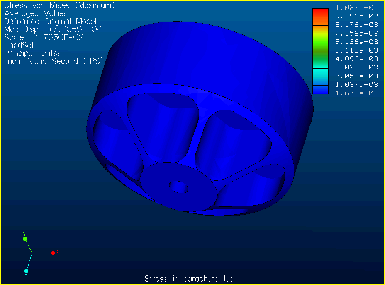The width and height of the screenshot is (385, 285).
Task: Click the legend maximum value 1.022e+04
Action: point(356,7)
